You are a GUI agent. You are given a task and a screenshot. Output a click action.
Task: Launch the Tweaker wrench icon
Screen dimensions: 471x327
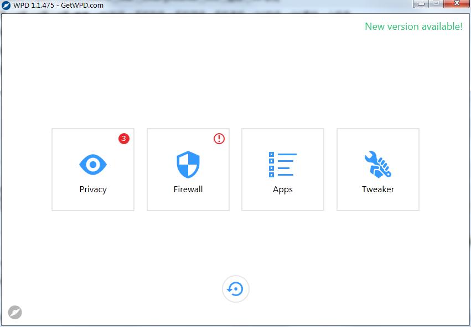pos(378,163)
